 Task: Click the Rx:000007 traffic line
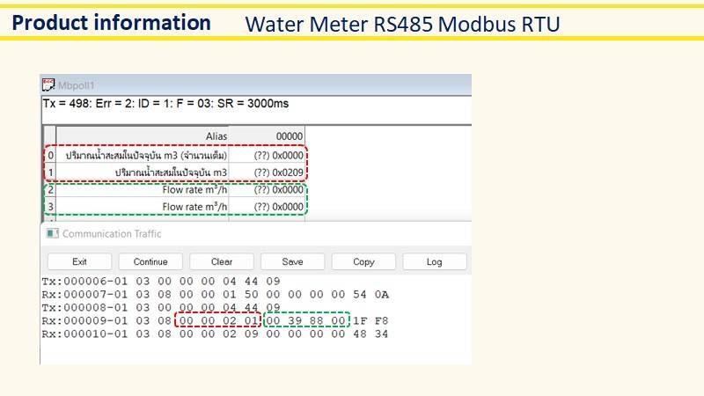(215, 295)
